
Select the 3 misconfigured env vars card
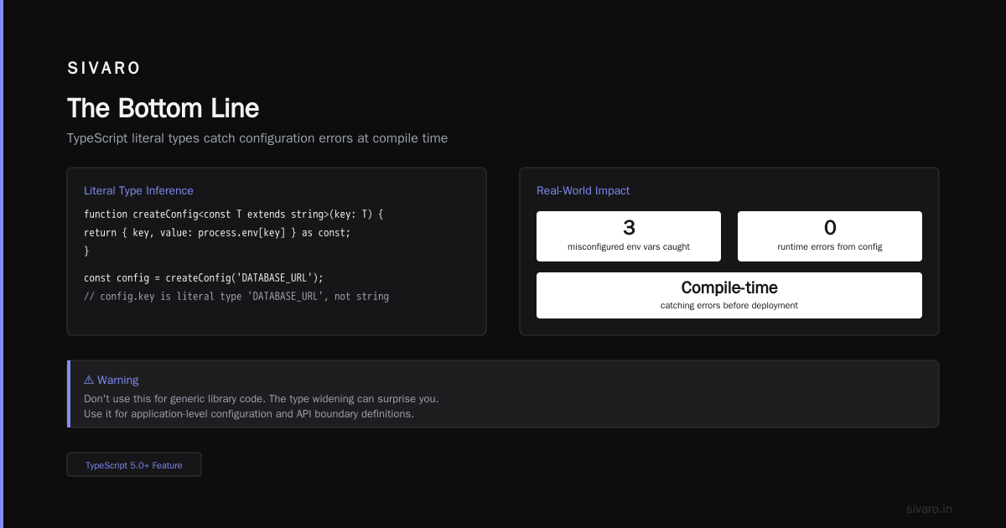[x=629, y=236]
